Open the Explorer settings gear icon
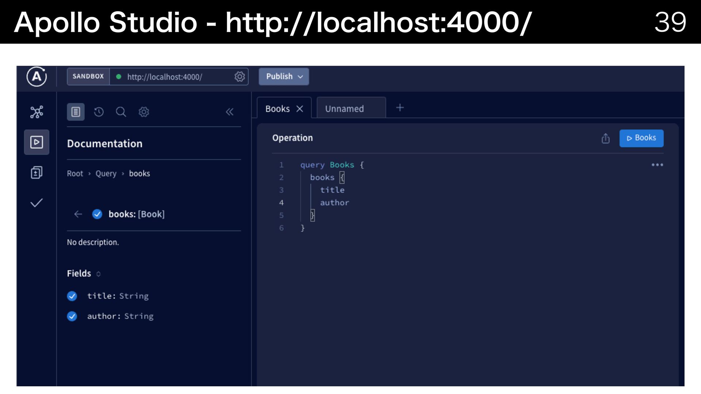The width and height of the screenshot is (701, 394). tap(144, 112)
